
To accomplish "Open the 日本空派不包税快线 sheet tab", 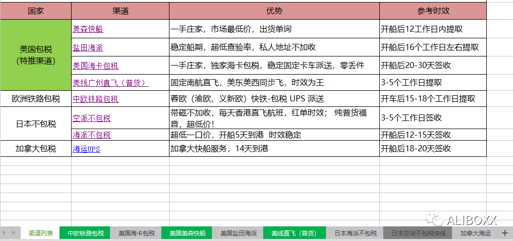I will tap(419, 233).
